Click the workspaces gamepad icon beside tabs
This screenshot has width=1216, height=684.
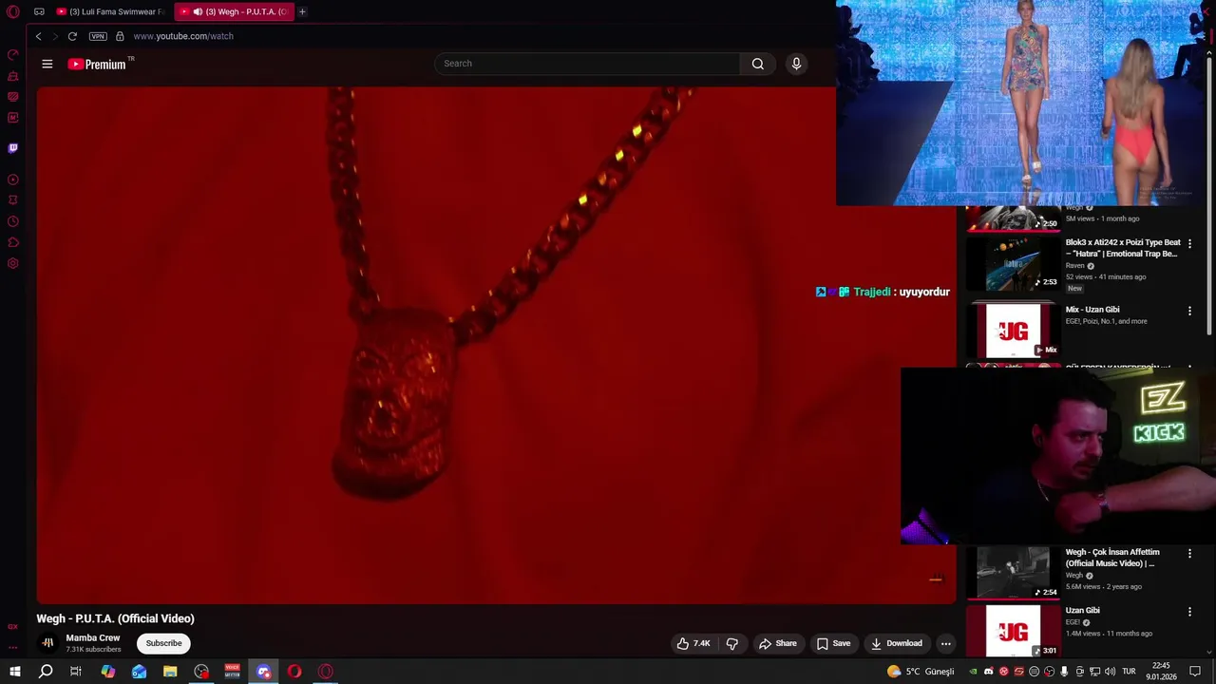point(39,11)
